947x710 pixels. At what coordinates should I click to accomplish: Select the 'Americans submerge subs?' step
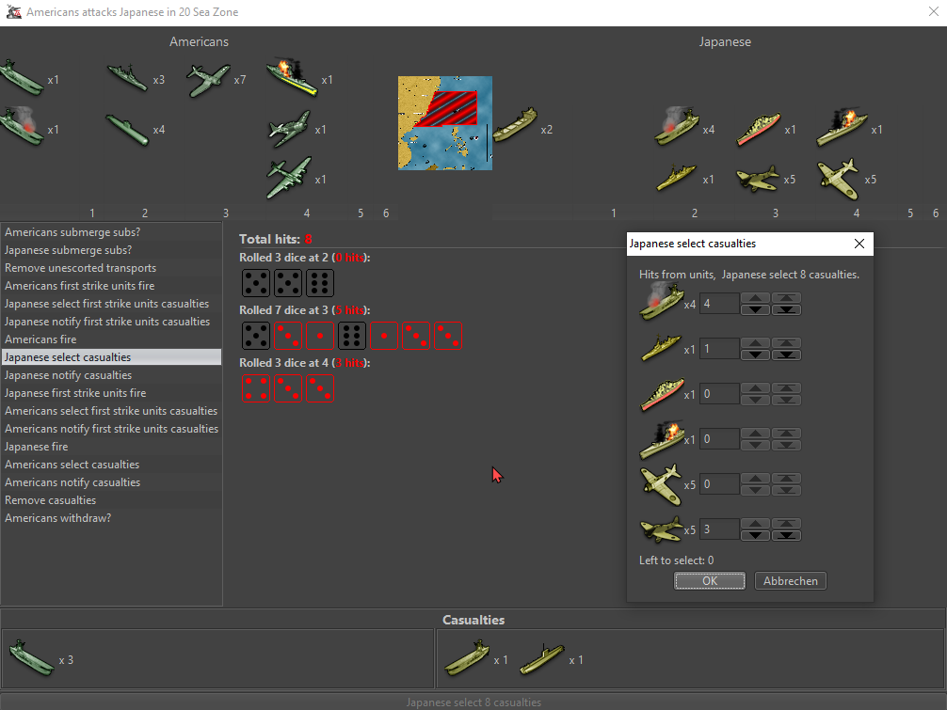112,232
